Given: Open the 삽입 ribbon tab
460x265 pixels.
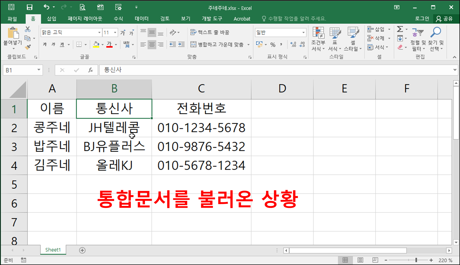Looking at the screenshot, I should [x=52, y=18].
